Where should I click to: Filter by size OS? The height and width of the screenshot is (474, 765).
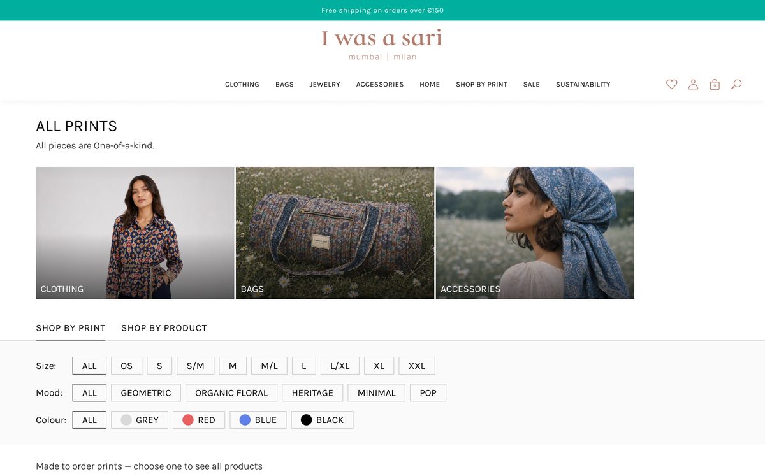[x=126, y=366]
